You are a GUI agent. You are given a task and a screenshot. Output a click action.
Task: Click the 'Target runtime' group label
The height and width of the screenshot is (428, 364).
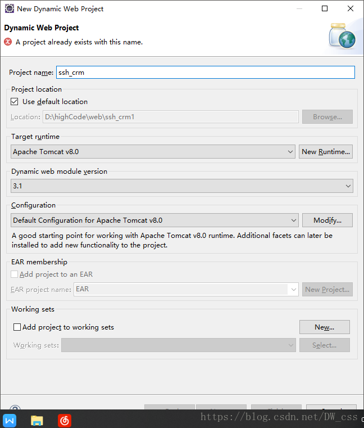click(35, 137)
